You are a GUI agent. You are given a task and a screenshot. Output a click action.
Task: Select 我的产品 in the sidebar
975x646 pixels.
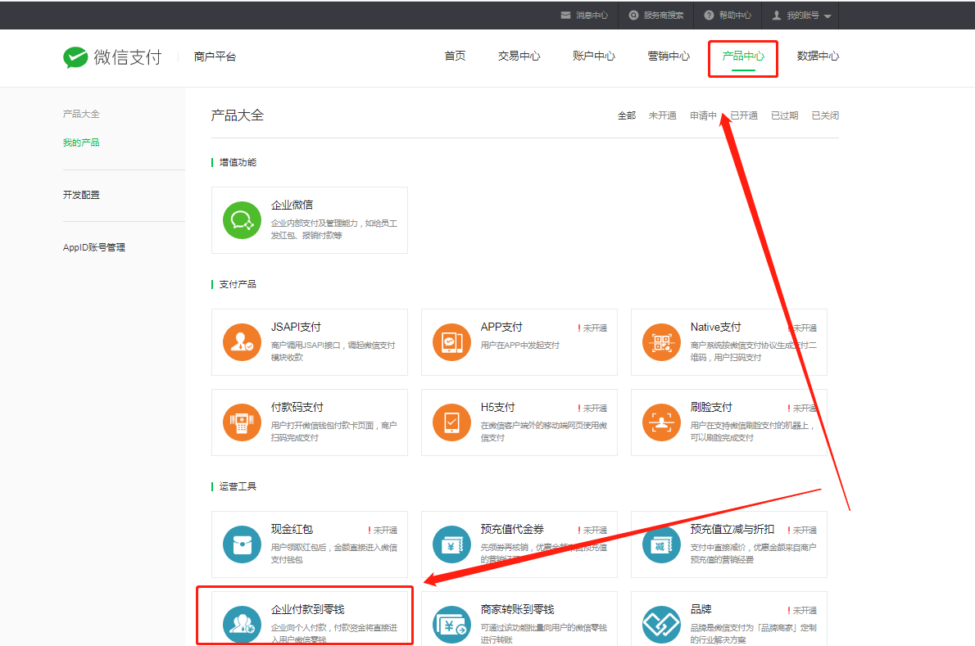(x=81, y=142)
